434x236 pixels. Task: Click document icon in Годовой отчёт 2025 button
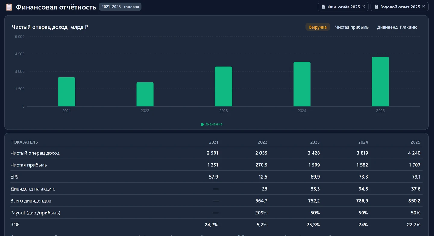tap(376, 7)
